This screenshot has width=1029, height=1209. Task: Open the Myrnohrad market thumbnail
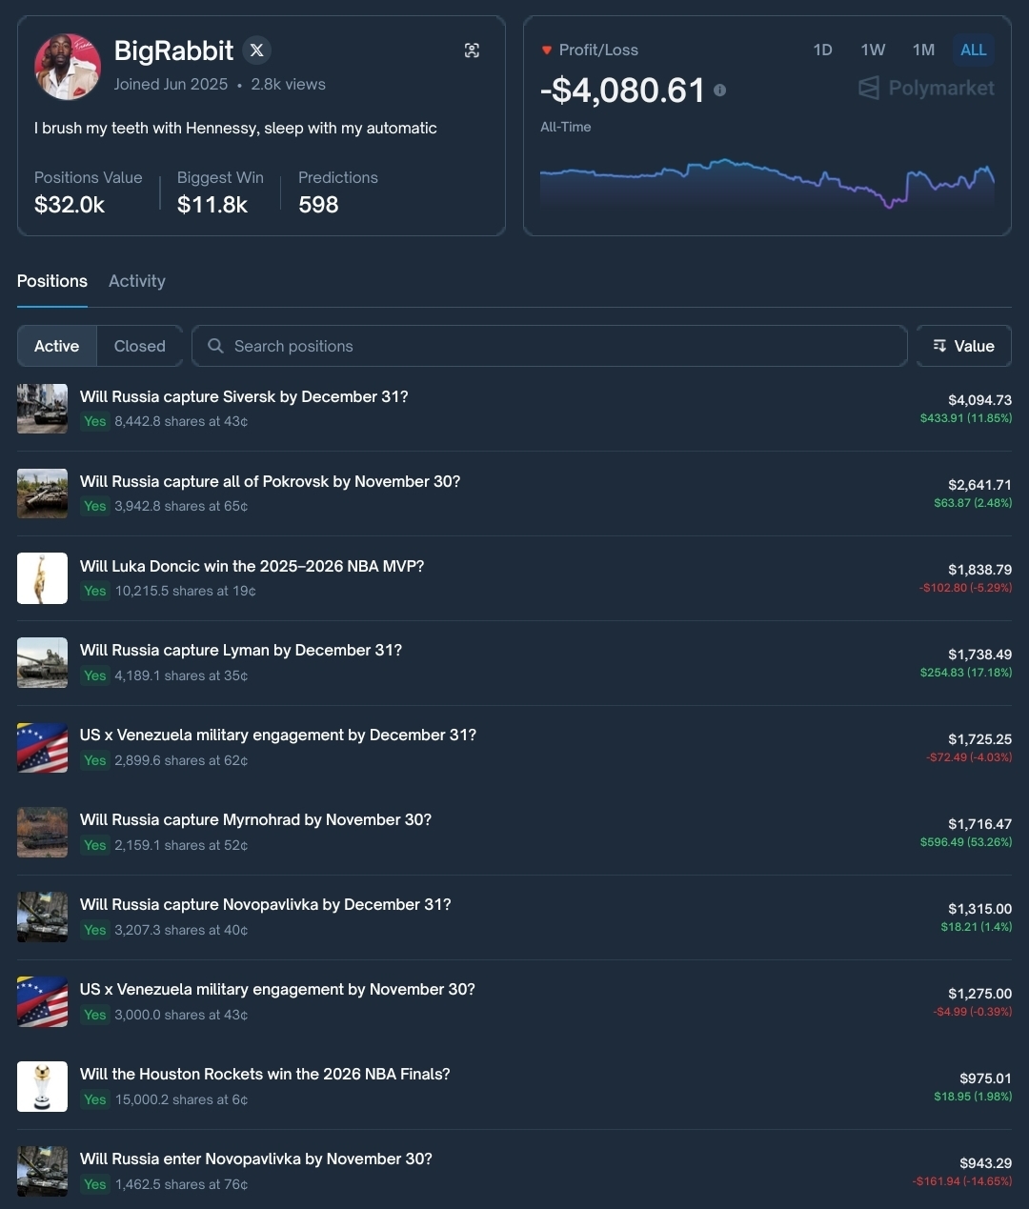[42, 833]
